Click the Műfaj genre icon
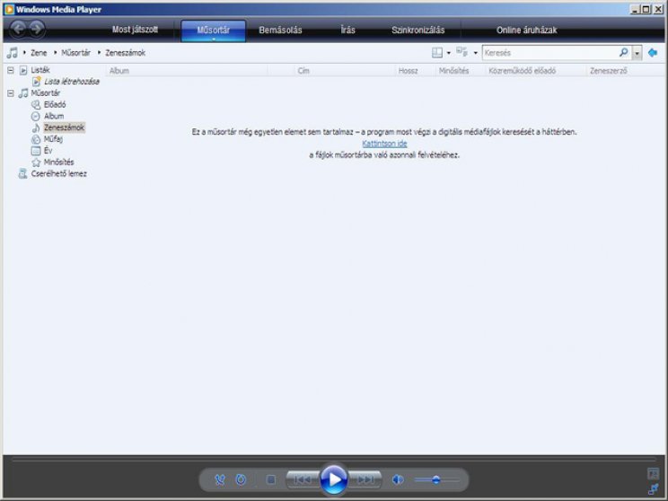The width and height of the screenshot is (668, 501). (36, 139)
